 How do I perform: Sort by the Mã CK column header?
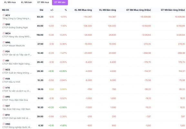point(5,10)
